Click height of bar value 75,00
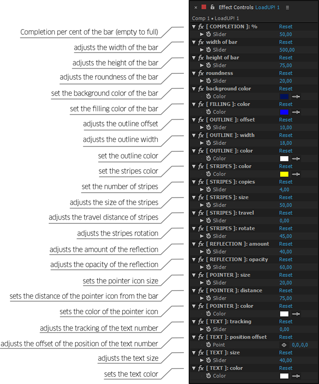Screen dimensions: 319x384 click(x=286, y=66)
